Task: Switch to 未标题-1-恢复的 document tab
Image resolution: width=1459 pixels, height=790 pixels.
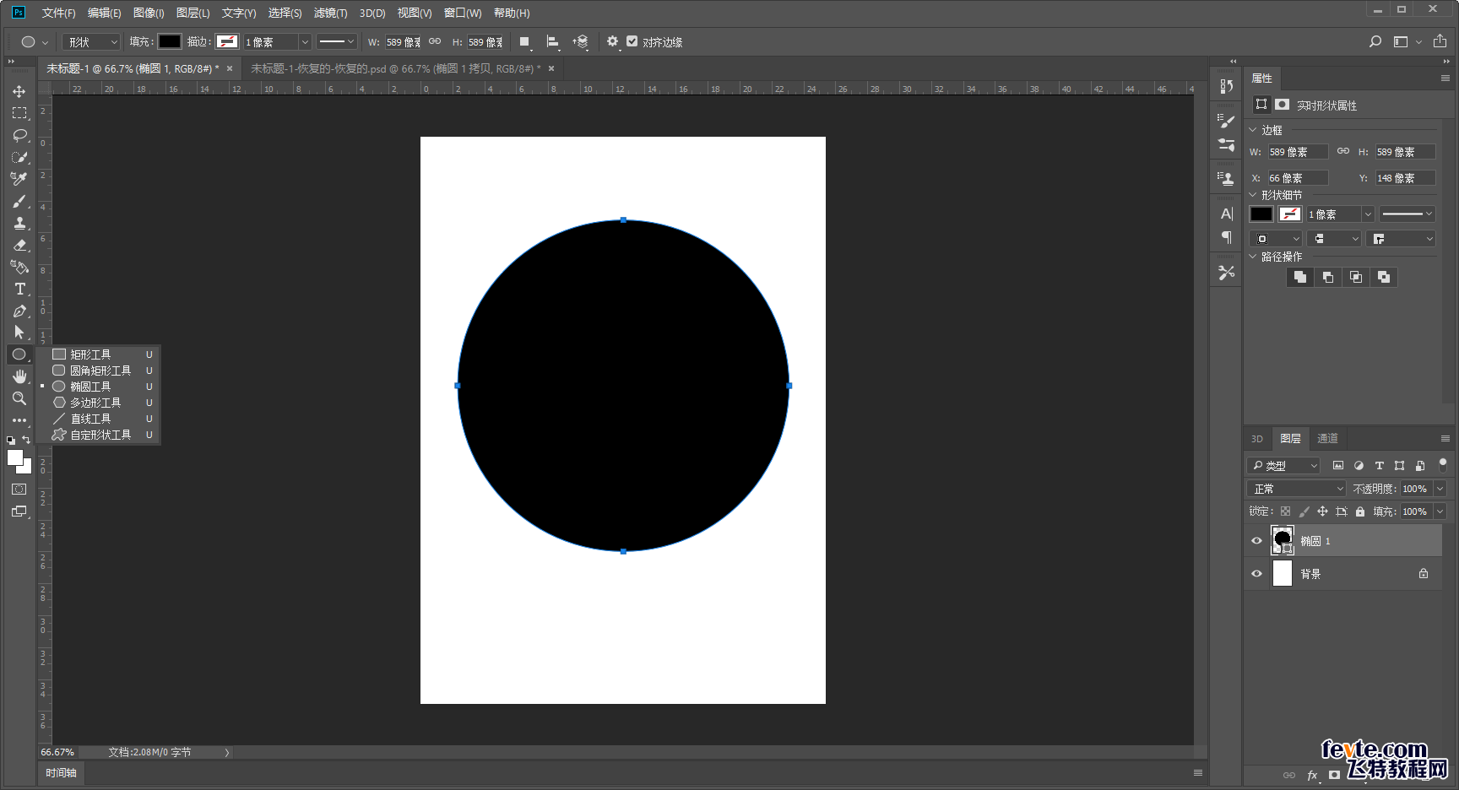Action: [402, 68]
